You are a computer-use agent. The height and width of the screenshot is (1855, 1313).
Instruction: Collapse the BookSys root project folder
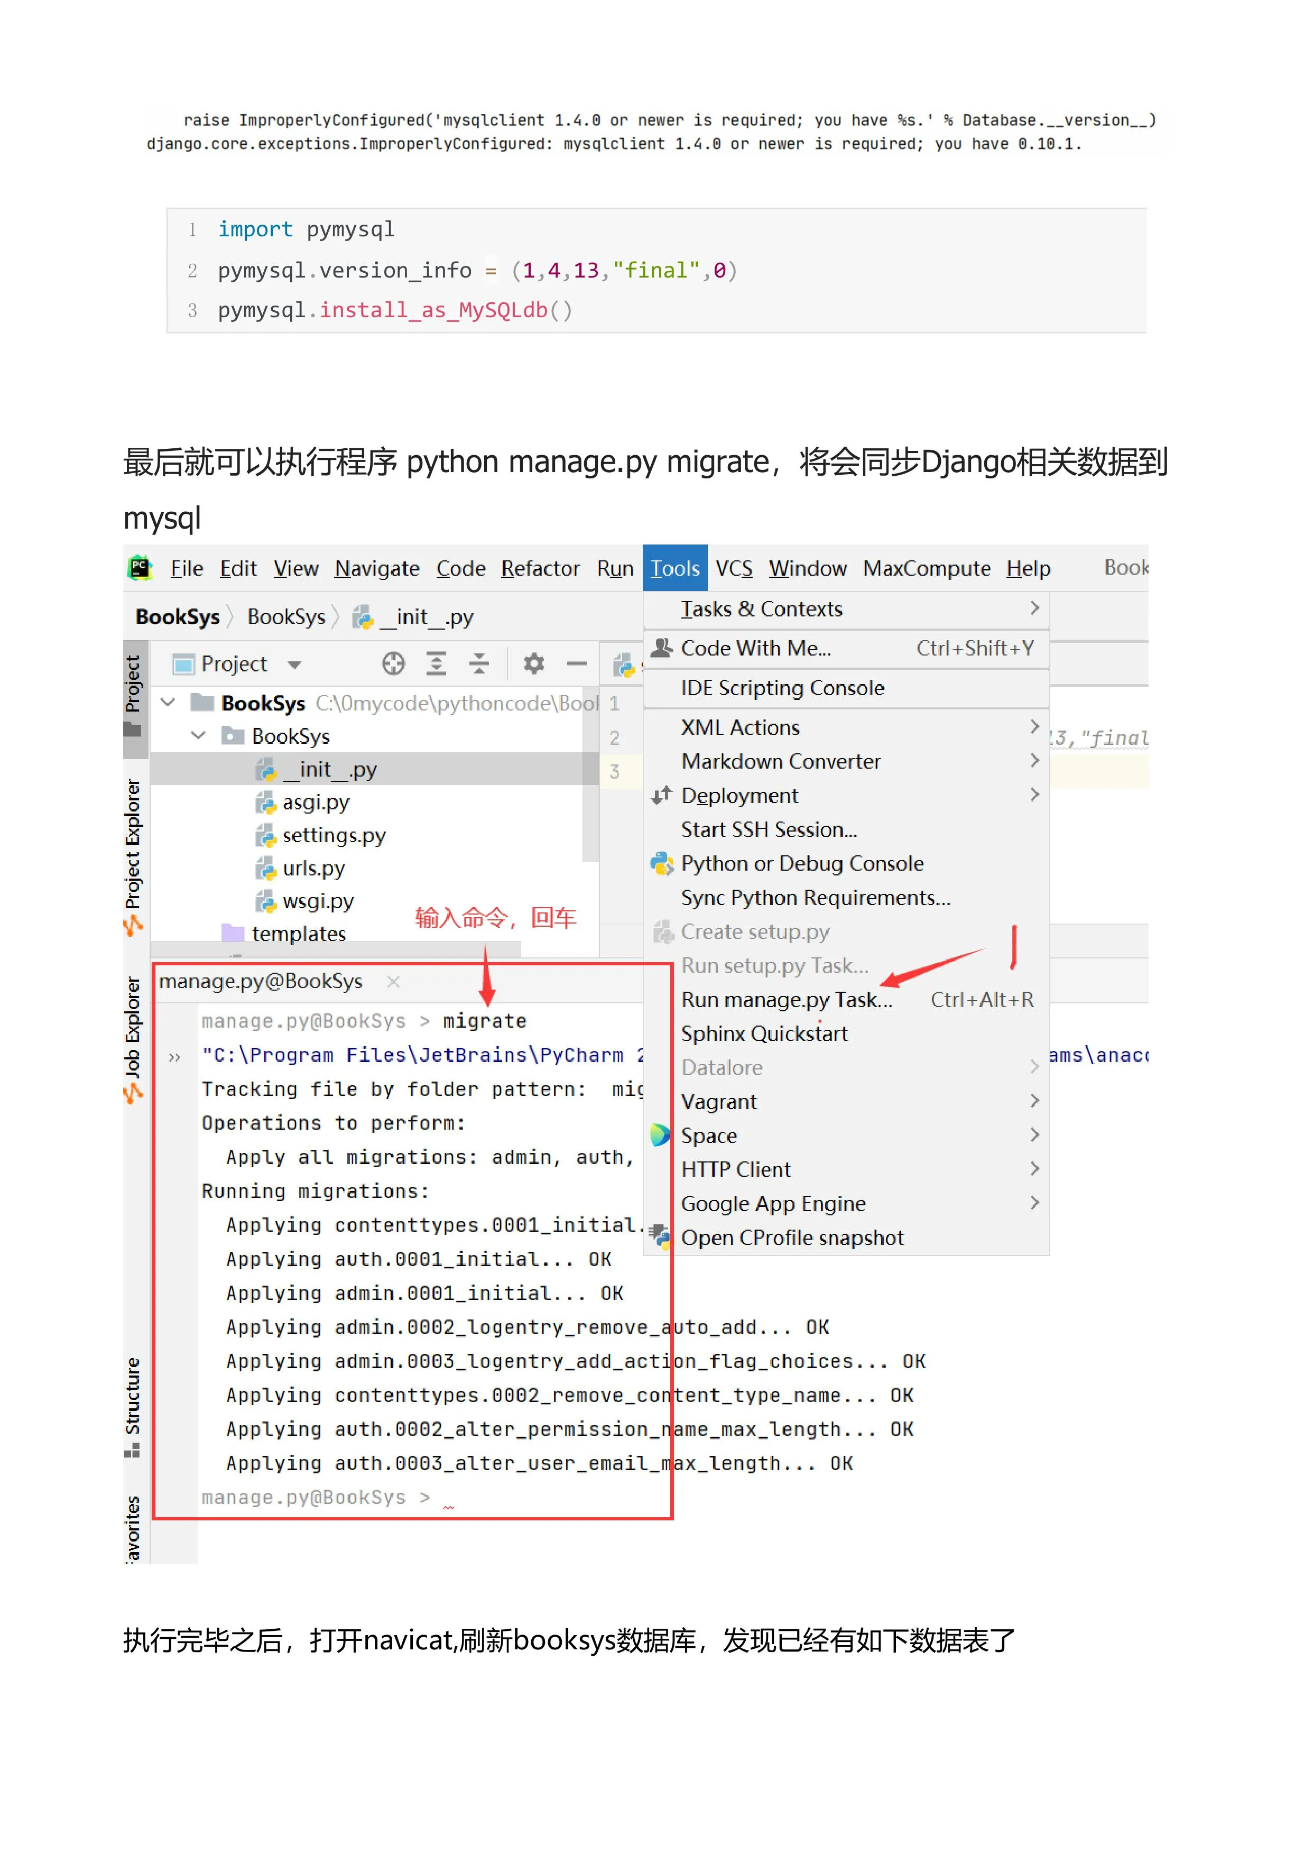pos(168,703)
